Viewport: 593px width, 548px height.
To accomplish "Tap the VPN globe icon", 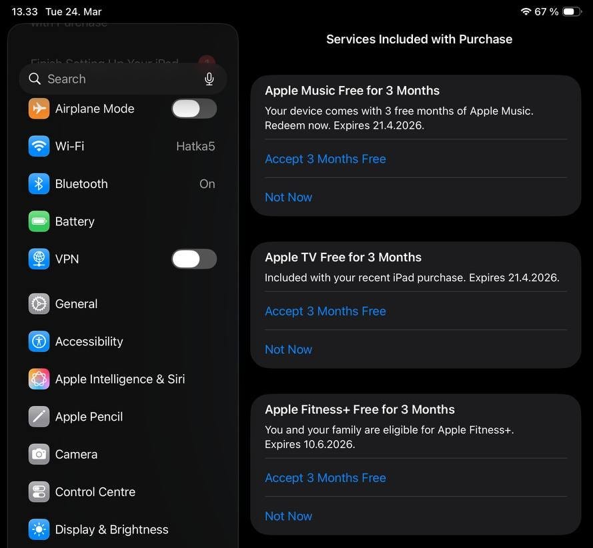I will coord(39,259).
